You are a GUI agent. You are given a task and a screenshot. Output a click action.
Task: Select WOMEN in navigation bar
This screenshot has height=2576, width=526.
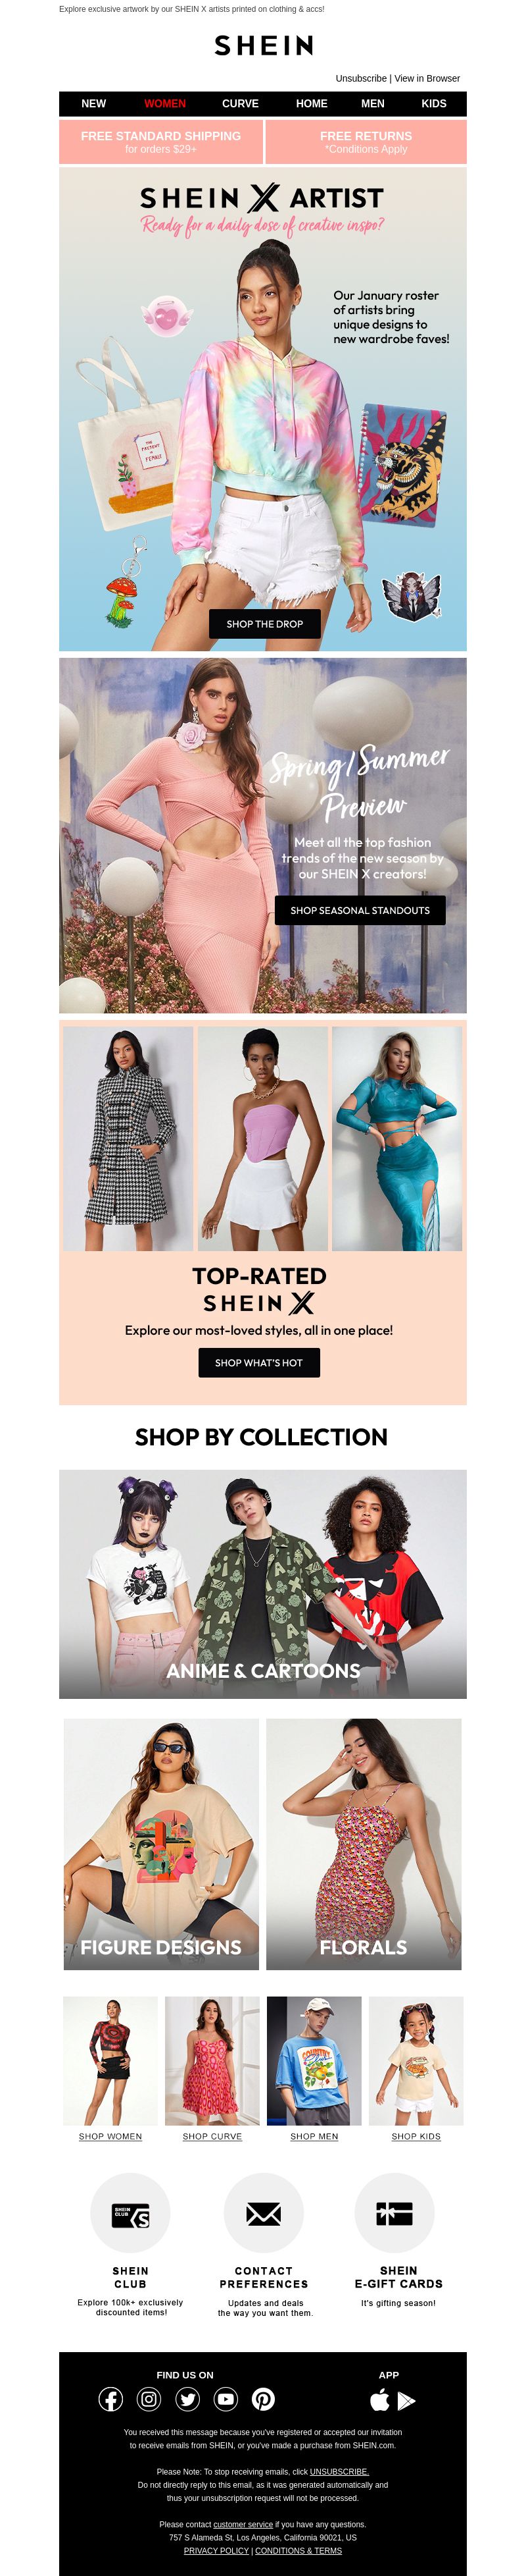pyautogui.click(x=164, y=103)
